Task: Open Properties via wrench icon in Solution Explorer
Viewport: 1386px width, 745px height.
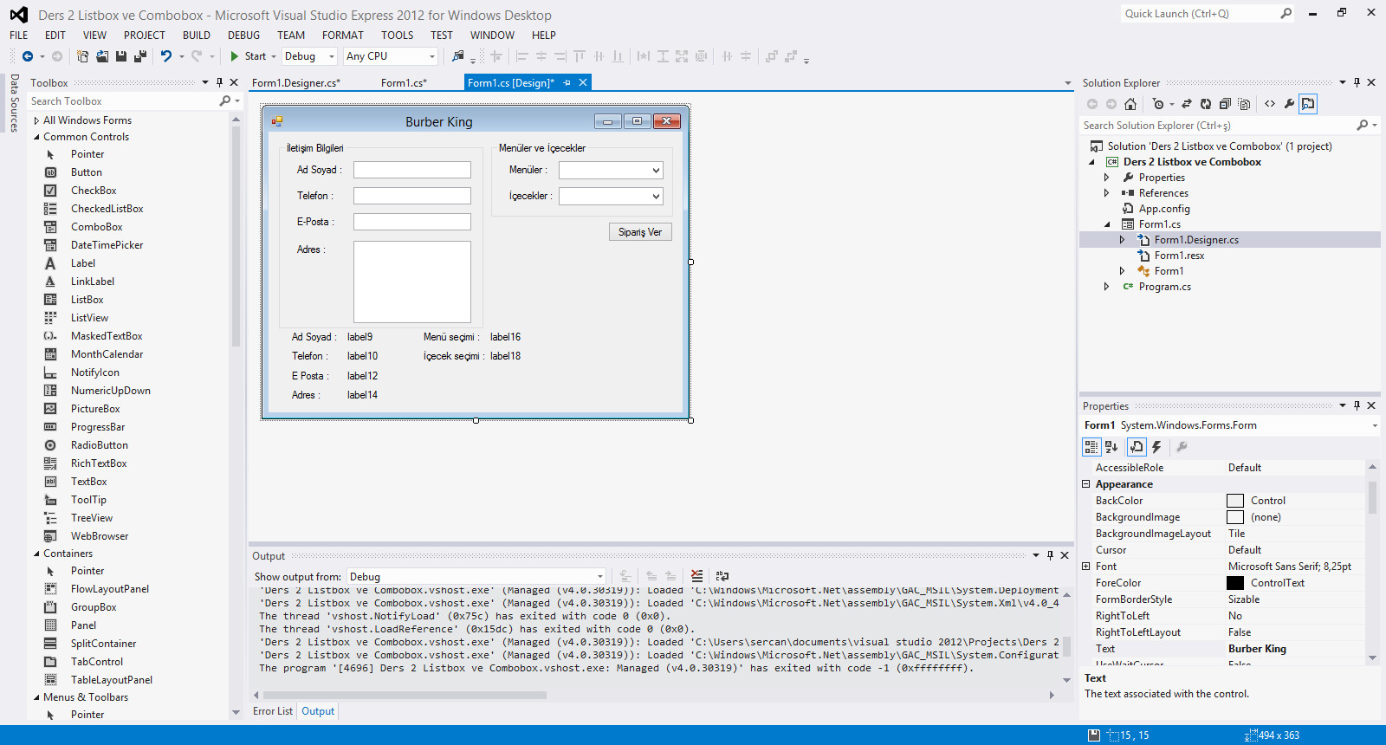Action: pyautogui.click(x=1289, y=104)
